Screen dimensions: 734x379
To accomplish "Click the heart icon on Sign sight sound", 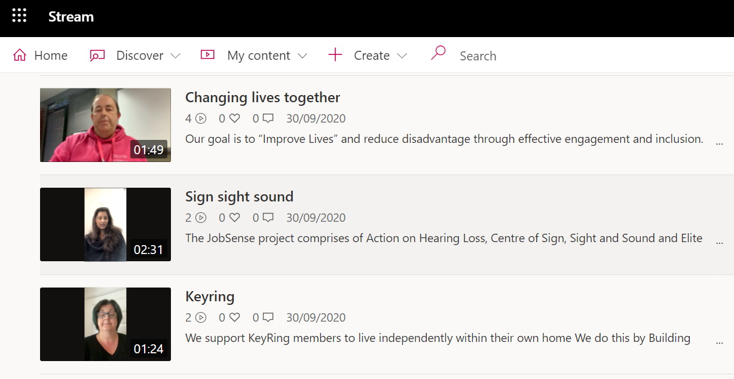I will tap(235, 218).
